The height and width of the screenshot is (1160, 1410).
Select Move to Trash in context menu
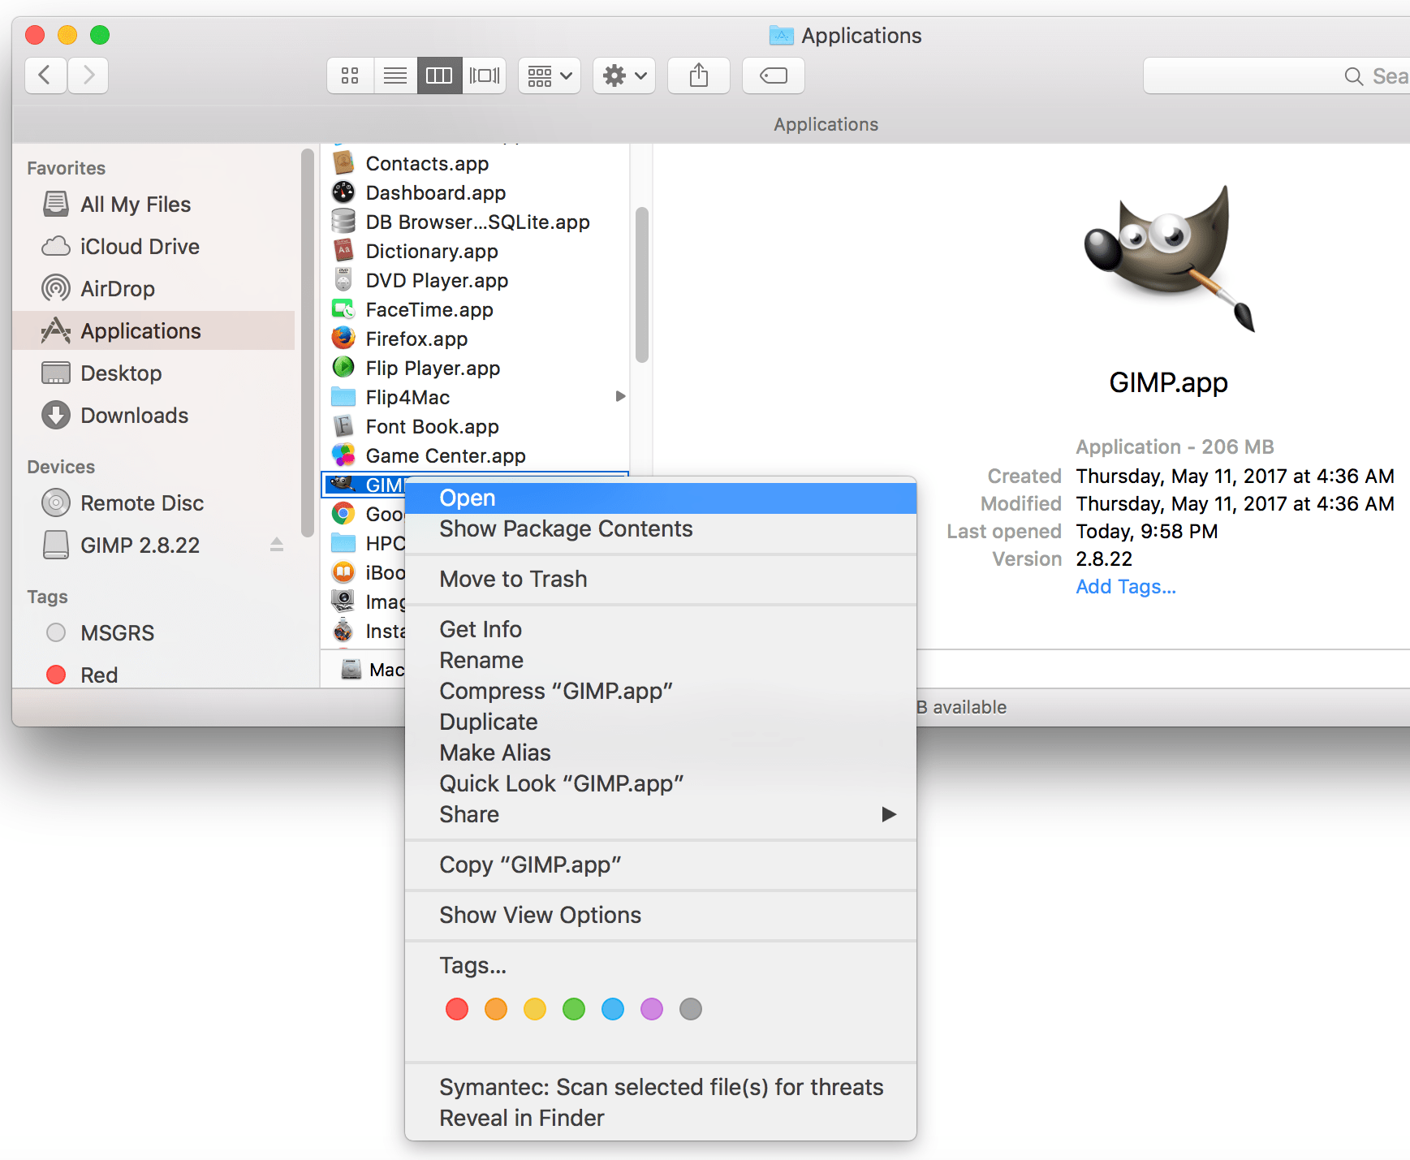pos(513,579)
